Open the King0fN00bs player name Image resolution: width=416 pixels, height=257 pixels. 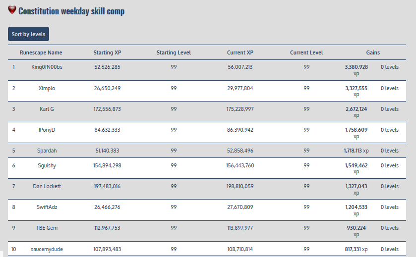click(47, 67)
